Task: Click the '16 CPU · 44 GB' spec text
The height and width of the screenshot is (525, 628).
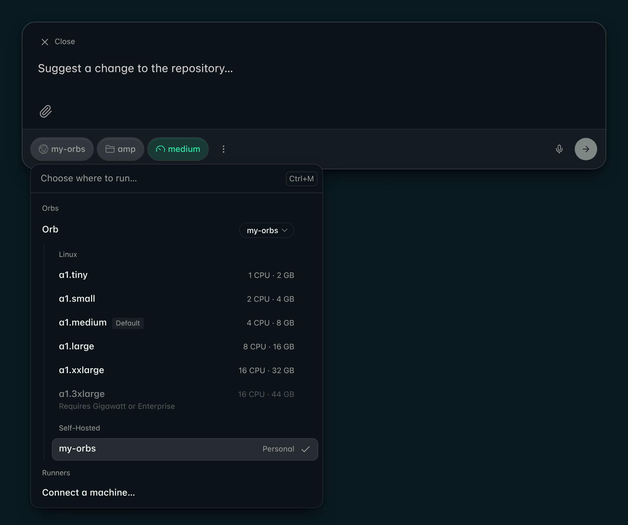Action: (266, 394)
